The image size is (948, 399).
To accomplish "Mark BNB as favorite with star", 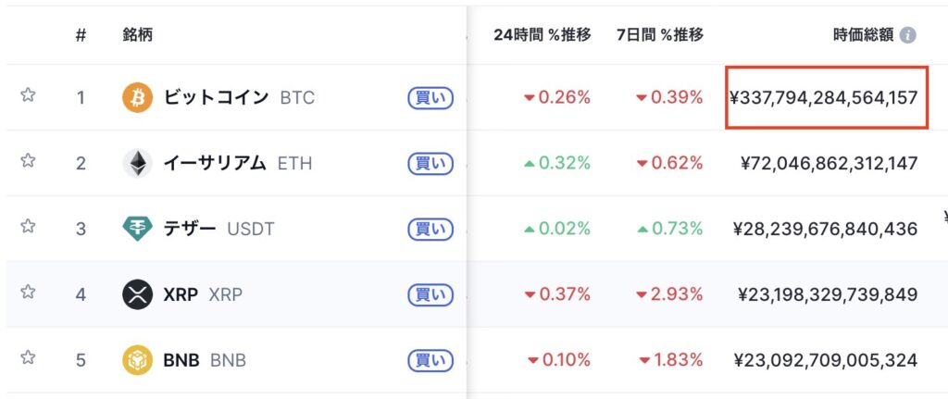I will point(28,357).
